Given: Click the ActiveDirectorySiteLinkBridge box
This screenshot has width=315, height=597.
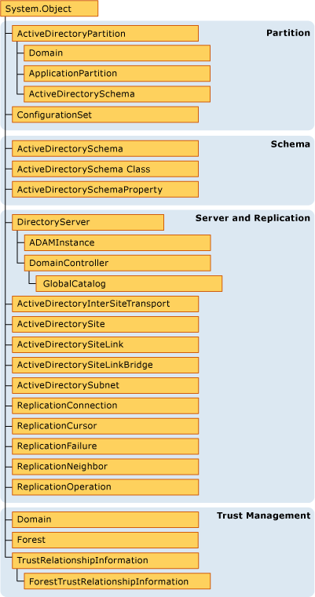Looking at the screenshot, I should [x=105, y=365].
